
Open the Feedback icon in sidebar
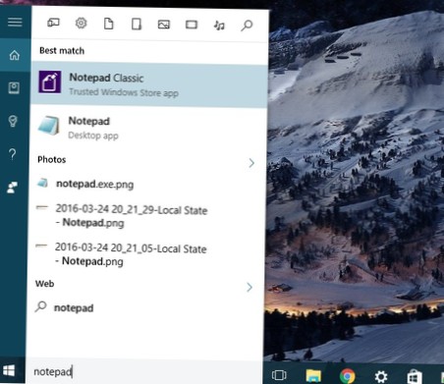point(13,188)
